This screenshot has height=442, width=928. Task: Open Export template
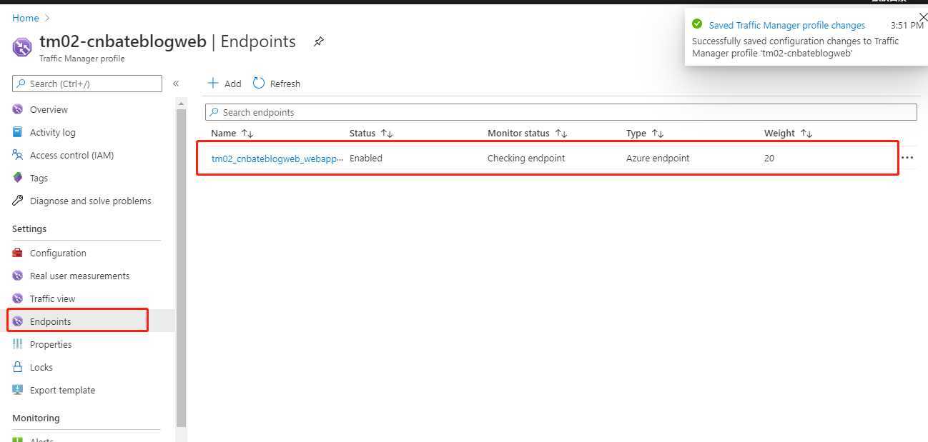coord(62,390)
